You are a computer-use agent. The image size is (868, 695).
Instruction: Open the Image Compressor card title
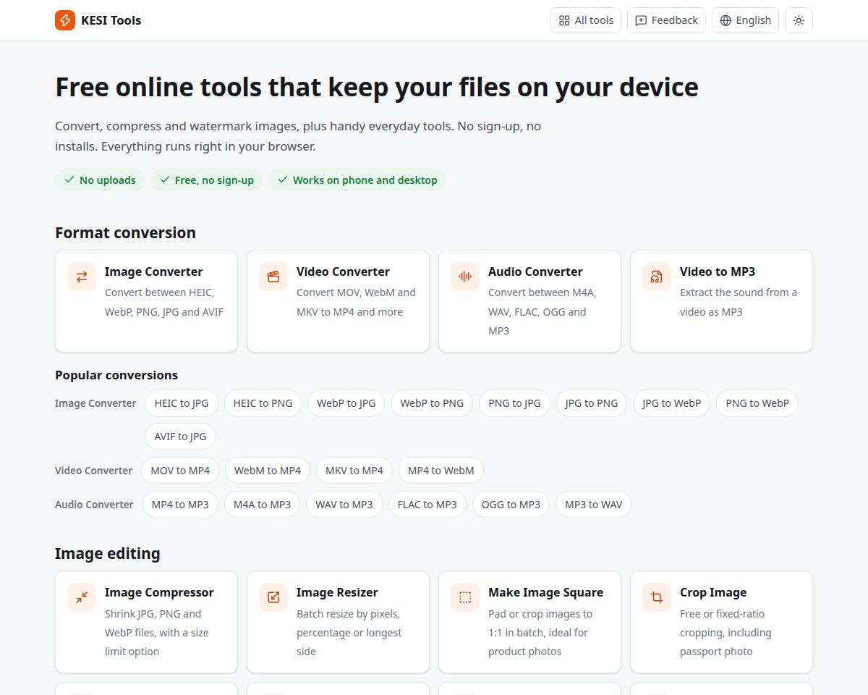pos(159,592)
